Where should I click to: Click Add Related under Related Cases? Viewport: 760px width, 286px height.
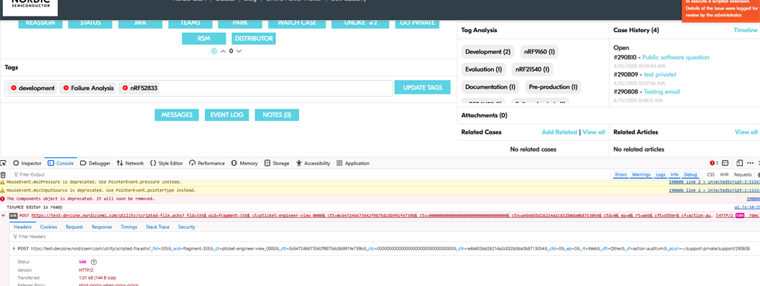tap(559, 132)
